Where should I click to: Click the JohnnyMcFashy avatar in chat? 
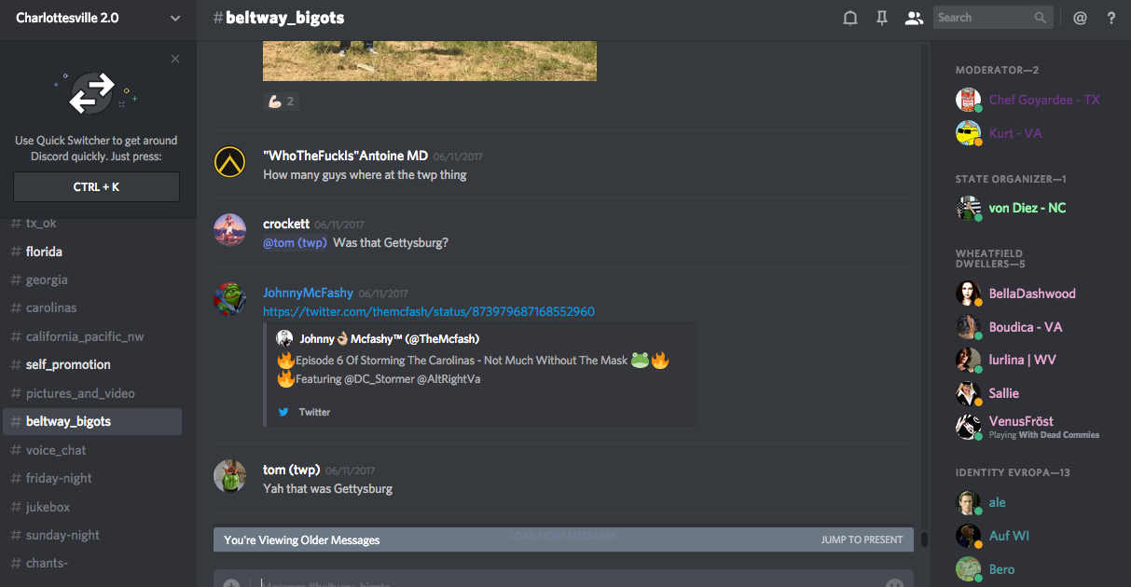tap(229, 299)
